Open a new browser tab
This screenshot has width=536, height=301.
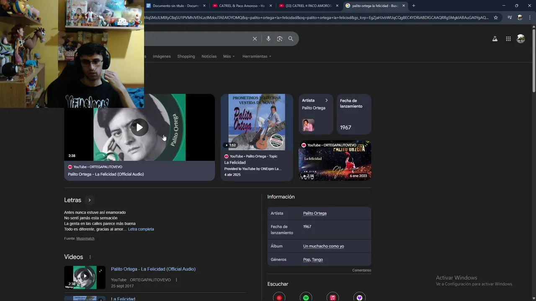414,6
